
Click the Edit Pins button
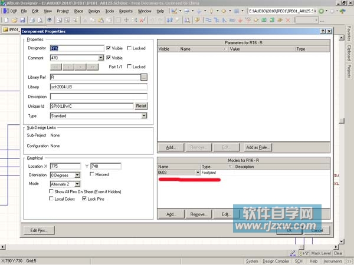coord(39,230)
